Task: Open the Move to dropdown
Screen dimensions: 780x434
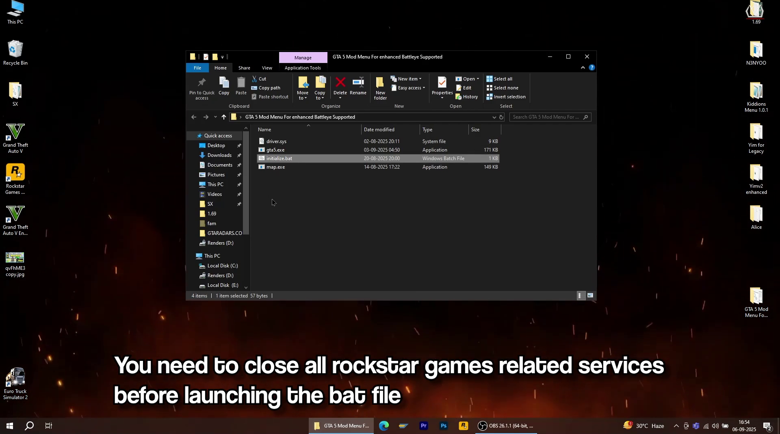Action: tap(303, 88)
